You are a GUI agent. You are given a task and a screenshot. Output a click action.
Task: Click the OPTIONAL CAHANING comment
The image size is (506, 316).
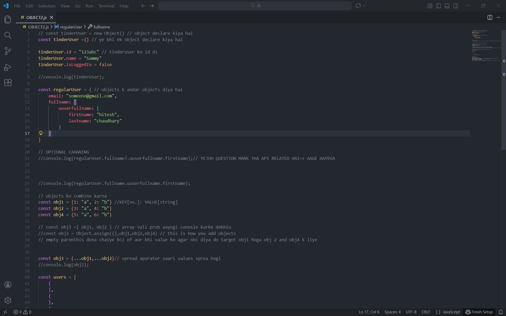[64, 152]
